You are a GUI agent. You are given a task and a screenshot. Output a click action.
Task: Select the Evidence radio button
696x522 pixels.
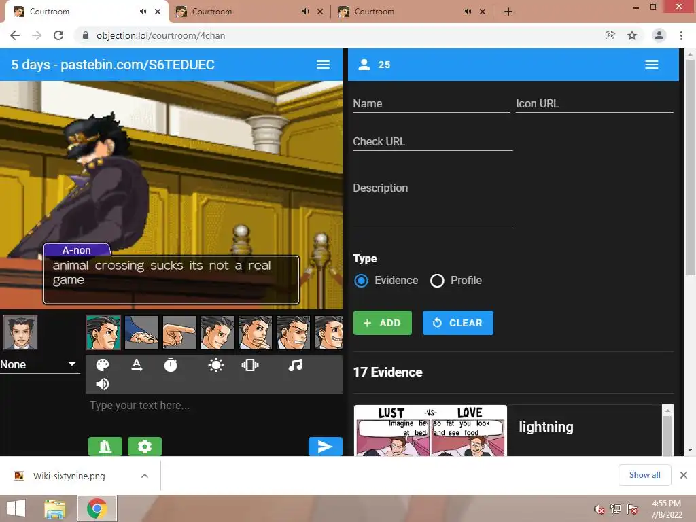pyautogui.click(x=361, y=281)
